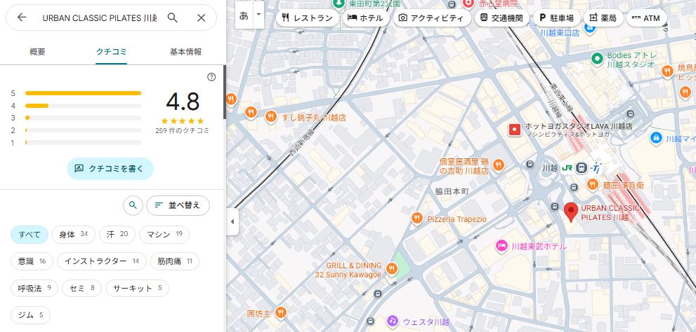The height and width of the screenshot is (332, 696).
Task: Collapse the side panel with arrow handle
Action: 232,222
